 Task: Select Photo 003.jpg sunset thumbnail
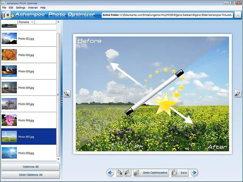click(9, 71)
